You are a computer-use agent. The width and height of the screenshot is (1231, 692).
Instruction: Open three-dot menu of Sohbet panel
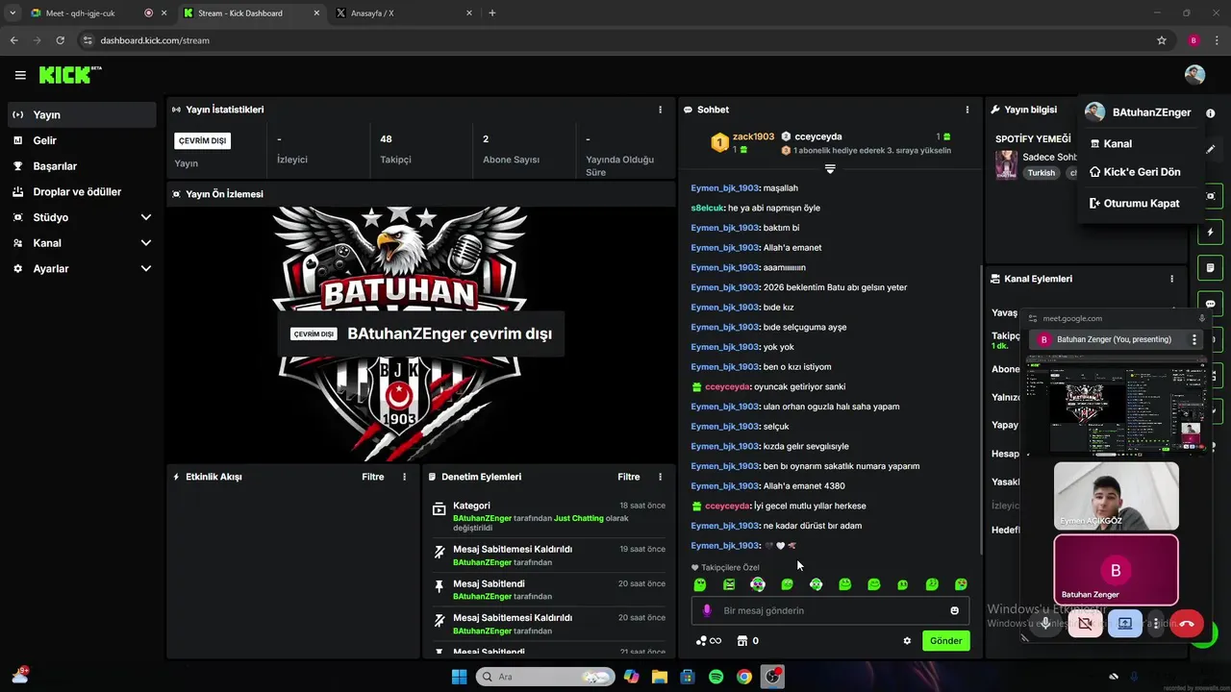tap(967, 110)
